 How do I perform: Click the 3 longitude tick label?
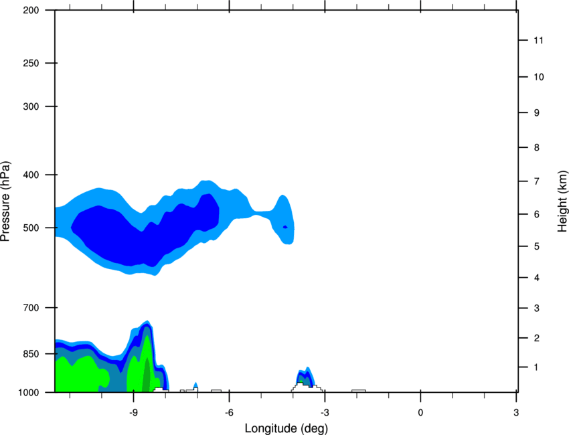point(516,413)
